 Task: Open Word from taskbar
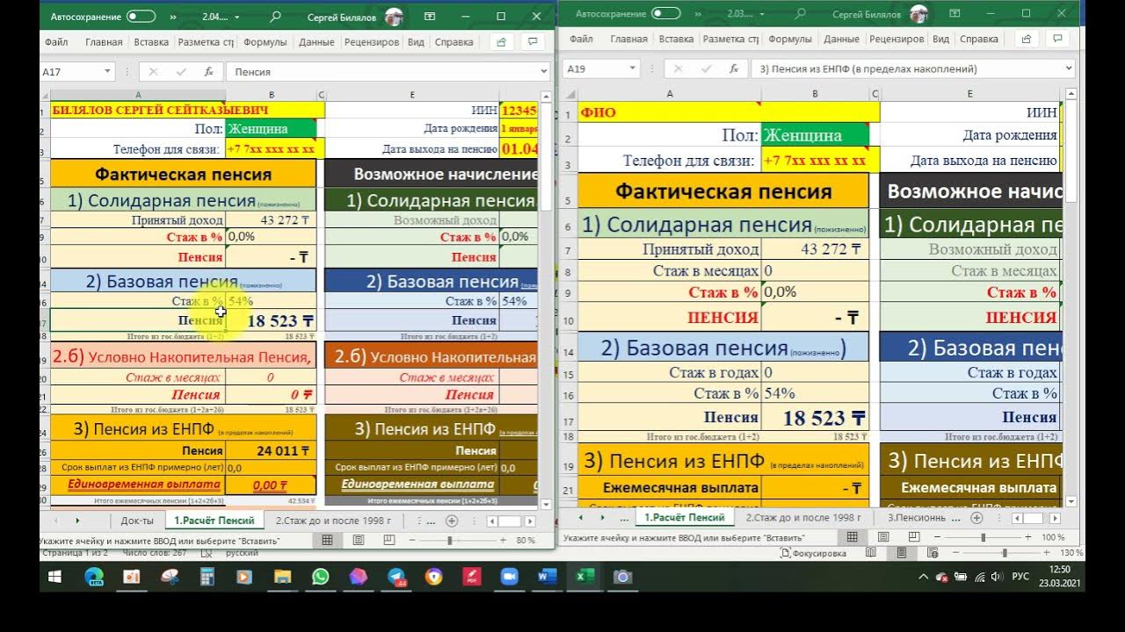click(547, 577)
